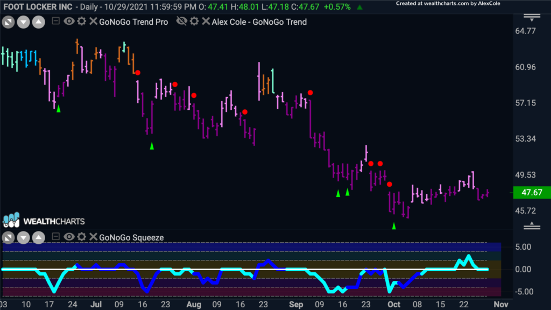
Task: Maximize the GoNoGo Squeeze pane
Action: [x=8, y=238]
